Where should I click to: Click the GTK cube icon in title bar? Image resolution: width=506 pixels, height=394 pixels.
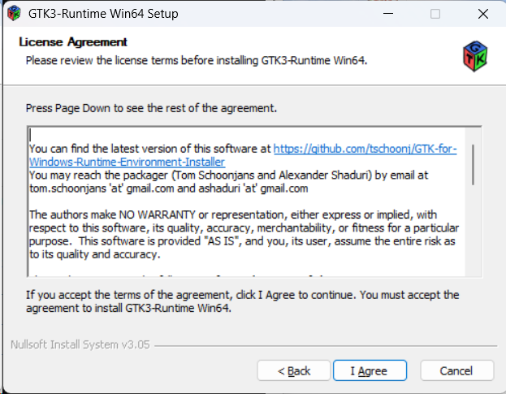pos(14,14)
